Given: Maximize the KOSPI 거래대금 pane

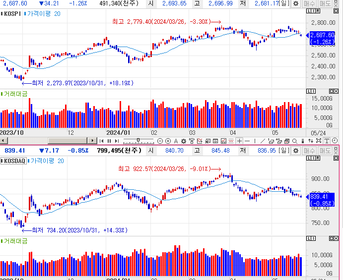Looking at the screenshot, I should point(332,91).
